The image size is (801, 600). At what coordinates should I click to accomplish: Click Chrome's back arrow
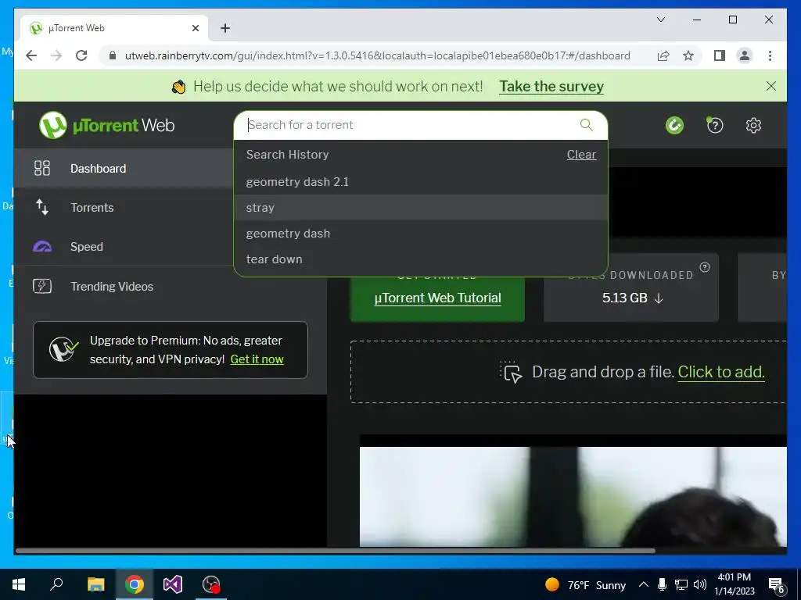(31, 55)
